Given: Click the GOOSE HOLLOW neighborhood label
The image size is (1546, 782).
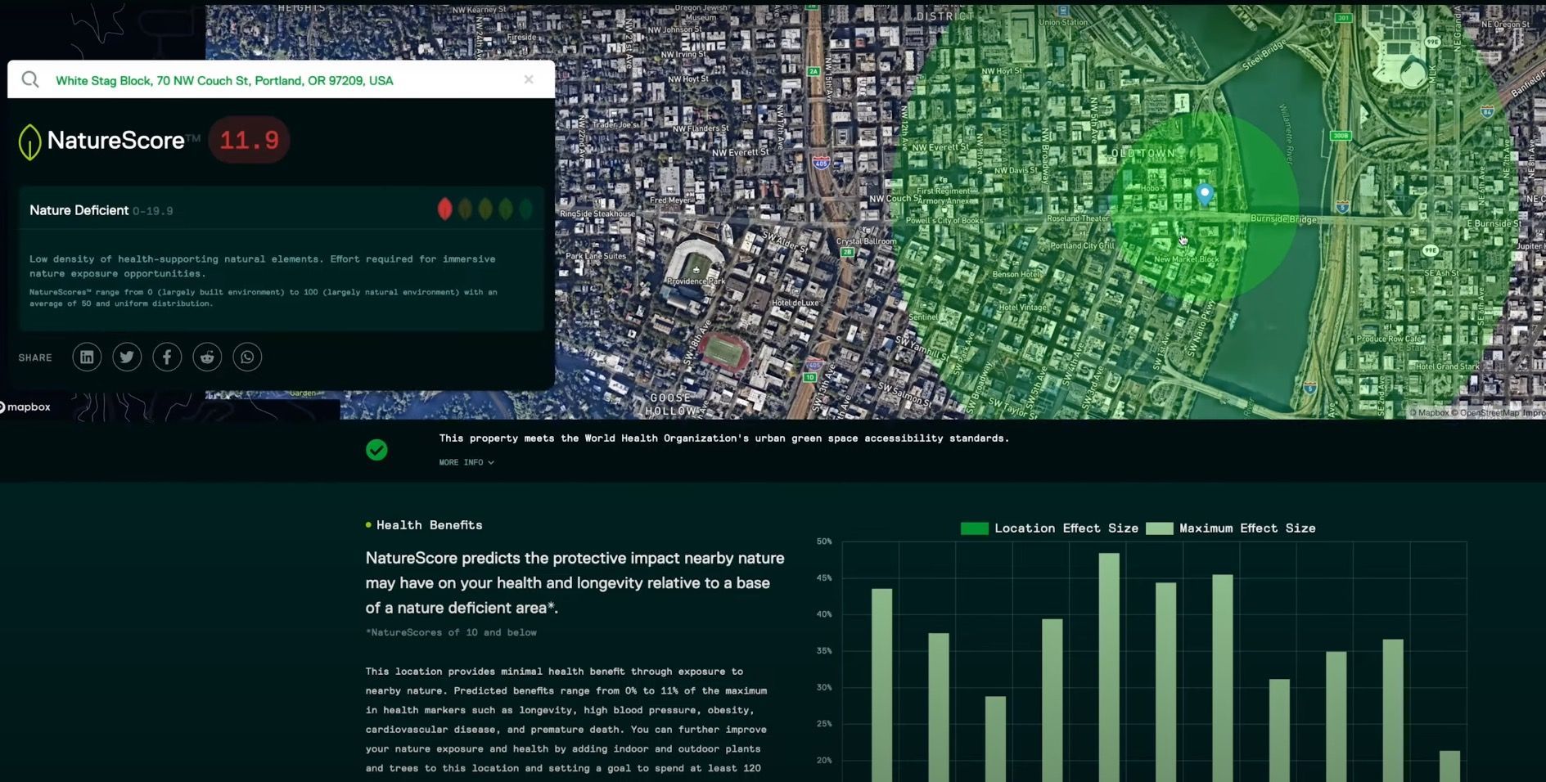Looking at the screenshot, I should click(x=671, y=404).
